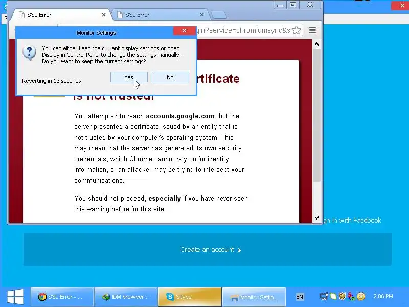Click No in Monitor Settings dialog
Screen dimensions: 409x307
(170, 77)
